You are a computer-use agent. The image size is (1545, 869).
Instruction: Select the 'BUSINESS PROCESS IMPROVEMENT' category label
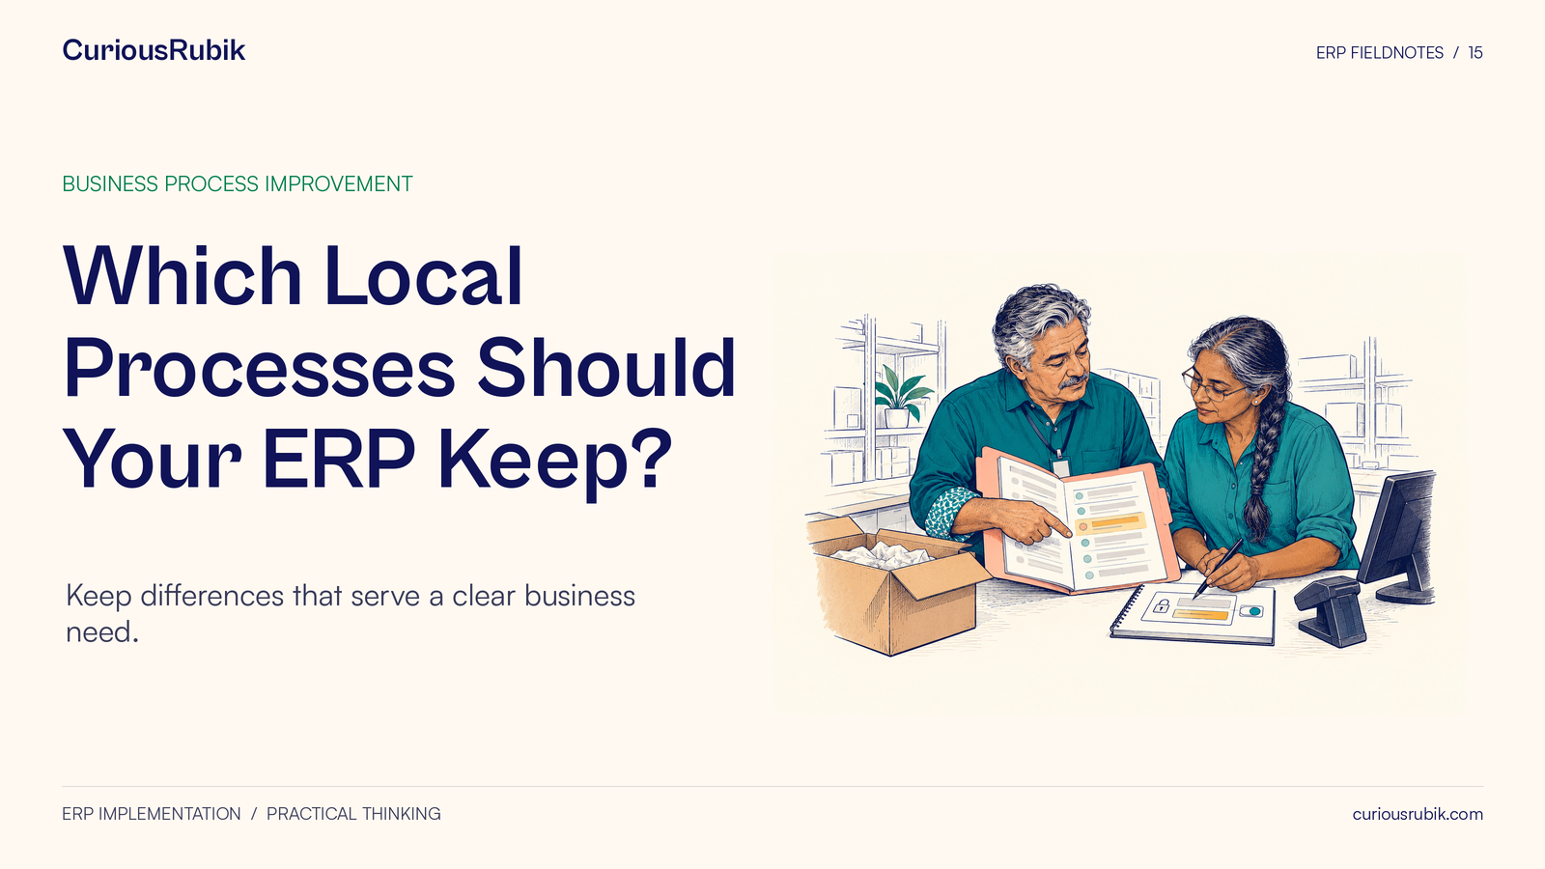[238, 183]
